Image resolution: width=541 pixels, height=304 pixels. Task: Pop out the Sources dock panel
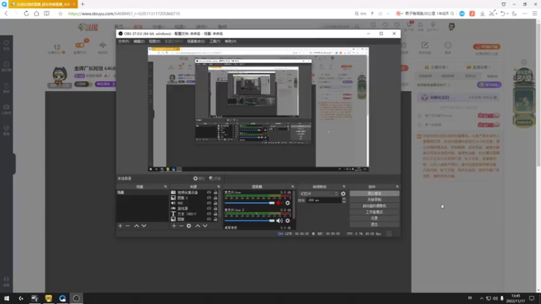click(218, 186)
